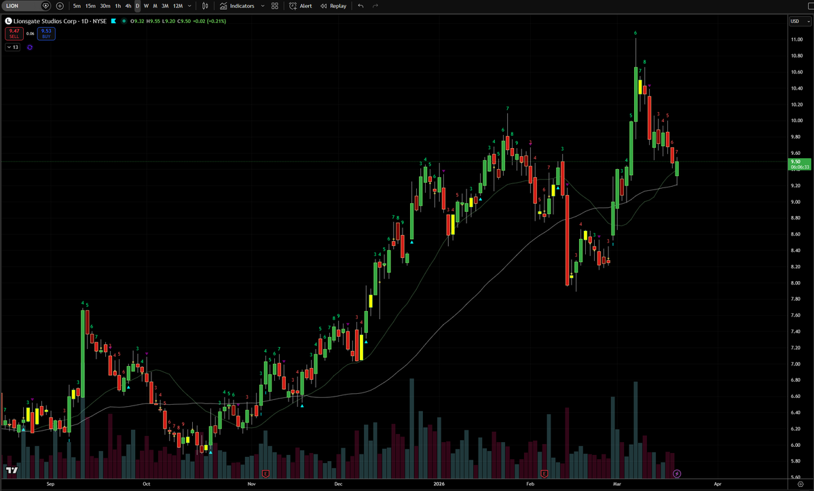Click the TradingView logo on the chart
814x491 pixels.
(12, 470)
